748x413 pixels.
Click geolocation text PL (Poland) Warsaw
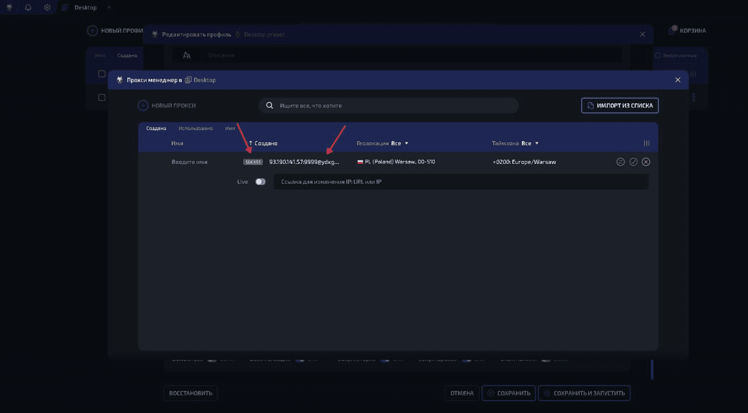pos(400,162)
